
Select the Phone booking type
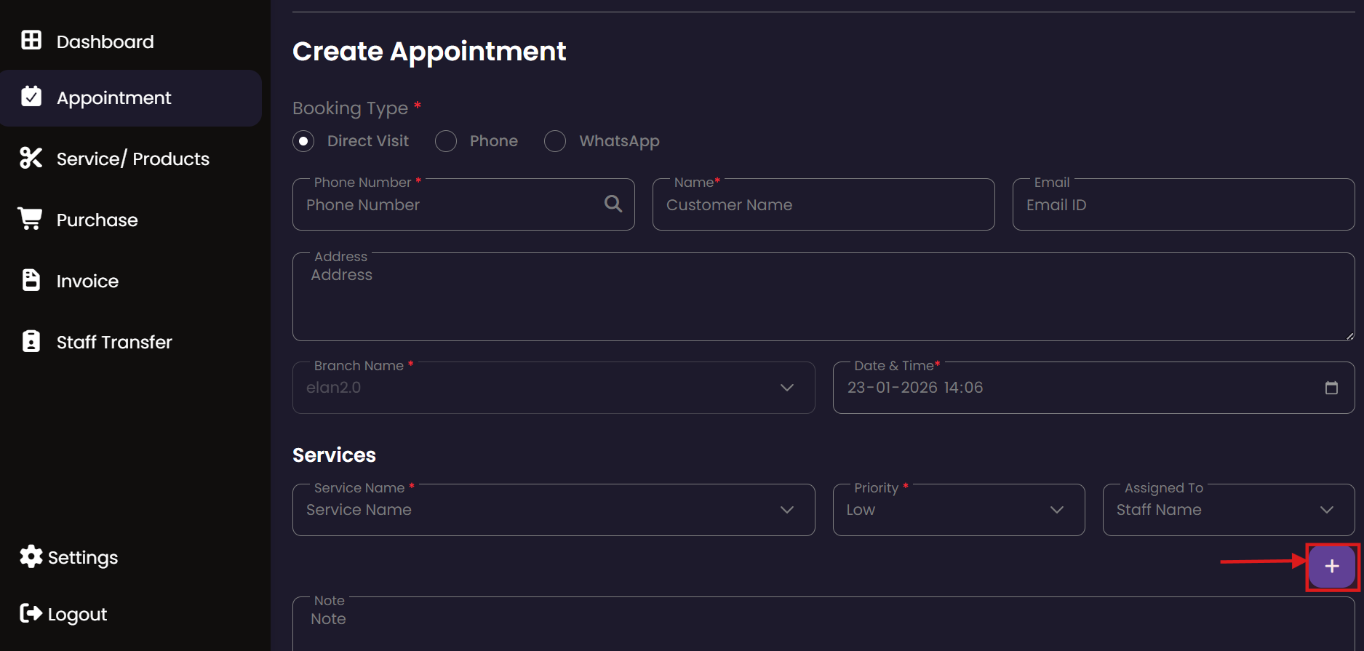pyautogui.click(x=446, y=141)
